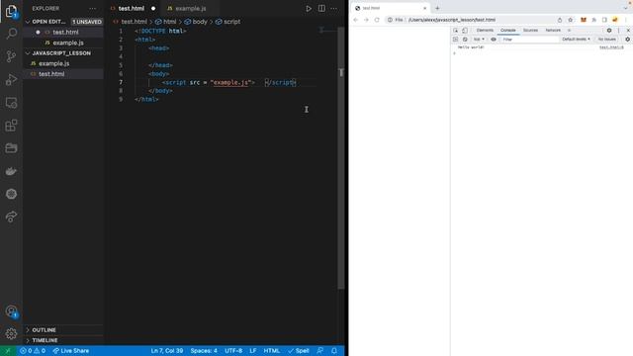
Task: Open a new browser tab
Action: click(437, 8)
